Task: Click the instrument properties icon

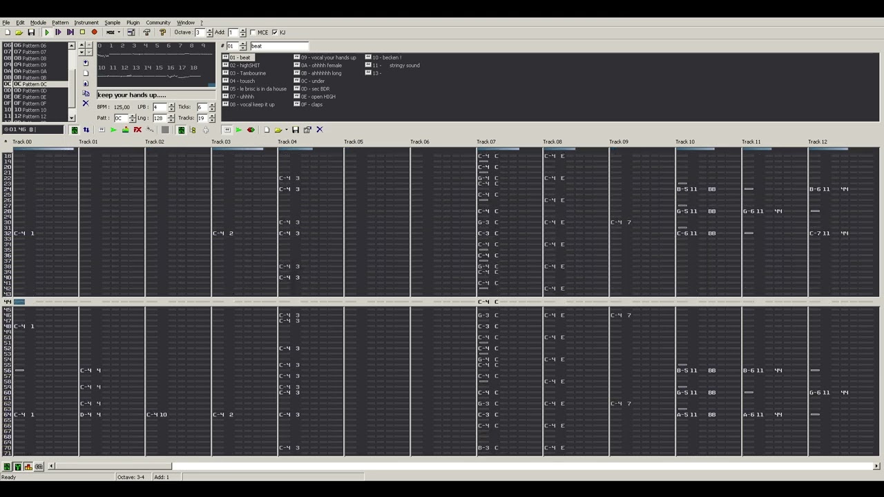Action: tap(307, 130)
